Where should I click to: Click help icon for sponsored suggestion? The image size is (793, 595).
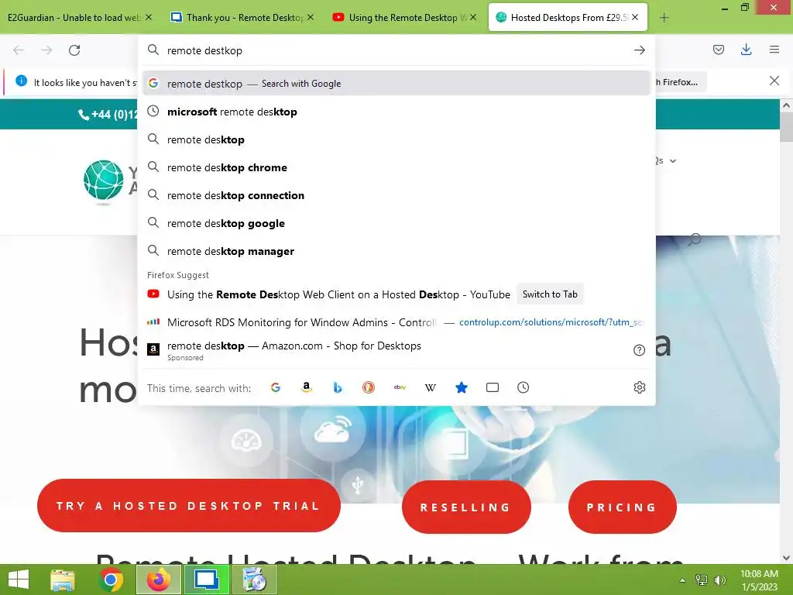click(x=639, y=350)
